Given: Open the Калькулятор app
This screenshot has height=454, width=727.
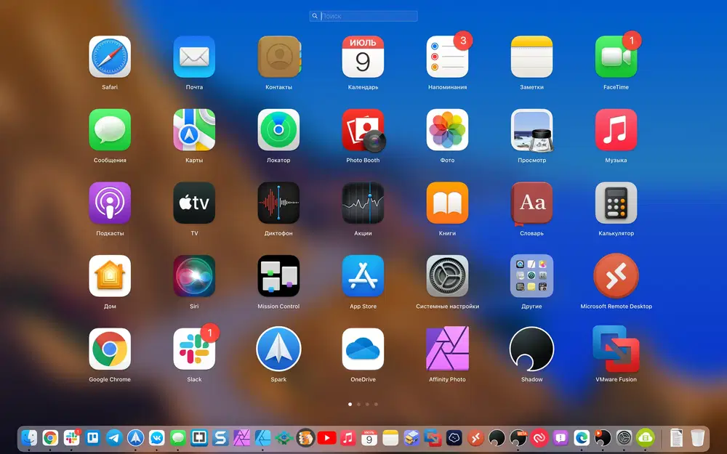Looking at the screenshot, I should click(x=616, y=203).
